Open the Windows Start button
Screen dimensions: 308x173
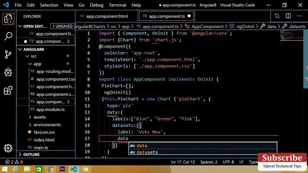(4, 169)
